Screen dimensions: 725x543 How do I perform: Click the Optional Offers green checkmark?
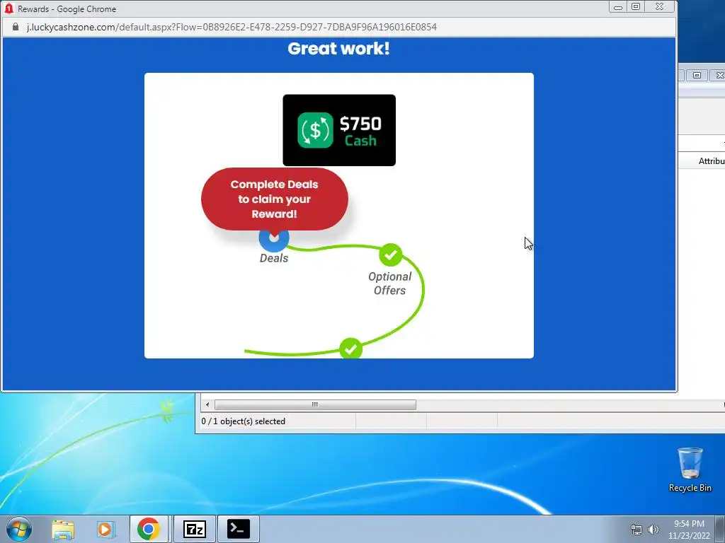[391, 255]
